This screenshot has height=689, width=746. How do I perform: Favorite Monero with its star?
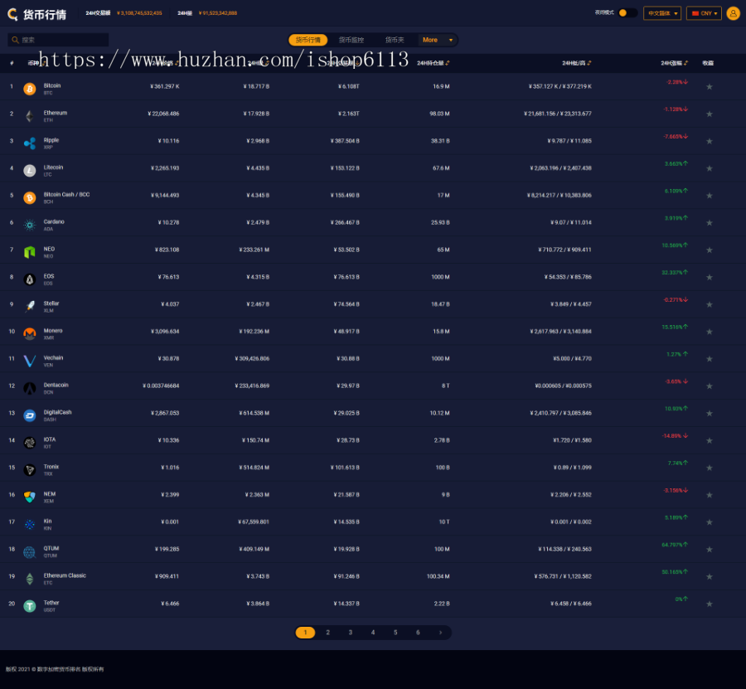(709, 332)
